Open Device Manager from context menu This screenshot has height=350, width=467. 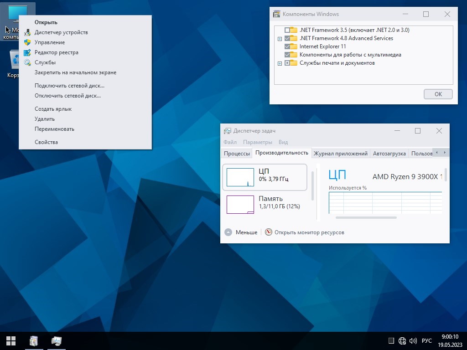pyautogui.click(x=61, y=32)
